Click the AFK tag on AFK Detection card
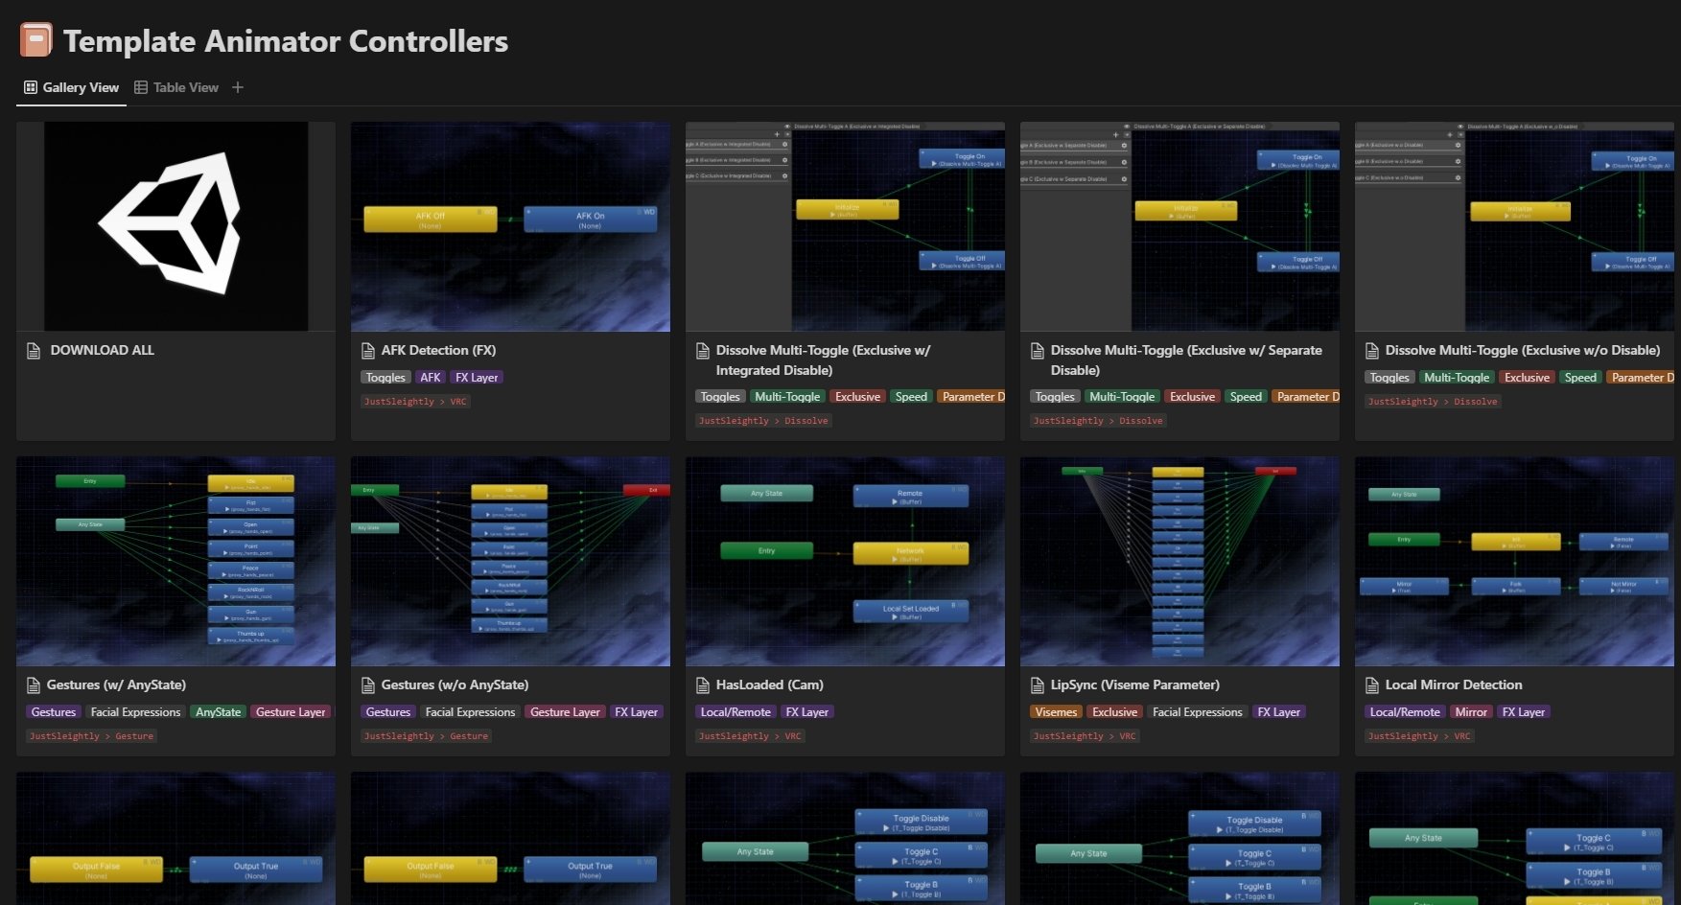Image resolution: width=1681 pixels, height=905 pixels. tap(431, 377)
